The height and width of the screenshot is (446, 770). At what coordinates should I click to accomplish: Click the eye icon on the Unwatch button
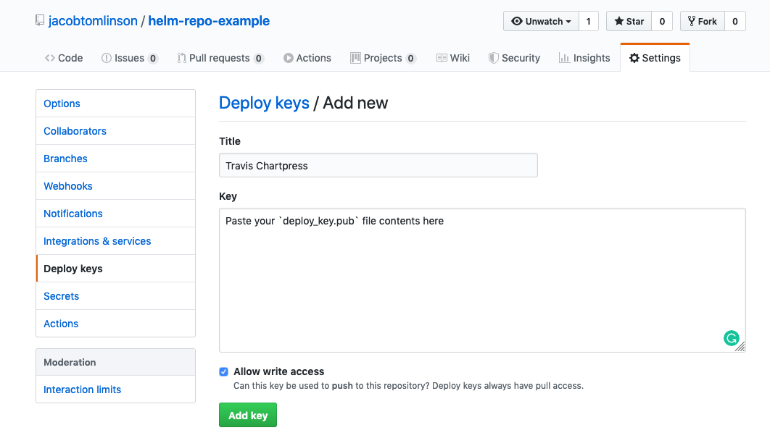pyautogui.click(x=518, y=21)
